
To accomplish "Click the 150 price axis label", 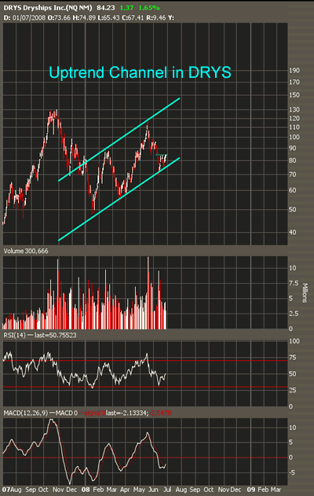I will (294, 95).
